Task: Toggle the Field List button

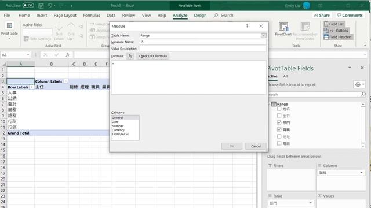Action: (x=334, y=24)
